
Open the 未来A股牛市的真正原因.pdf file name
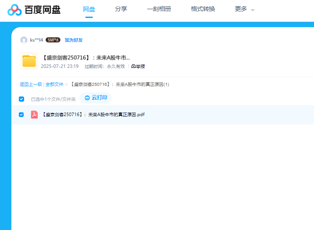(93, 115)
